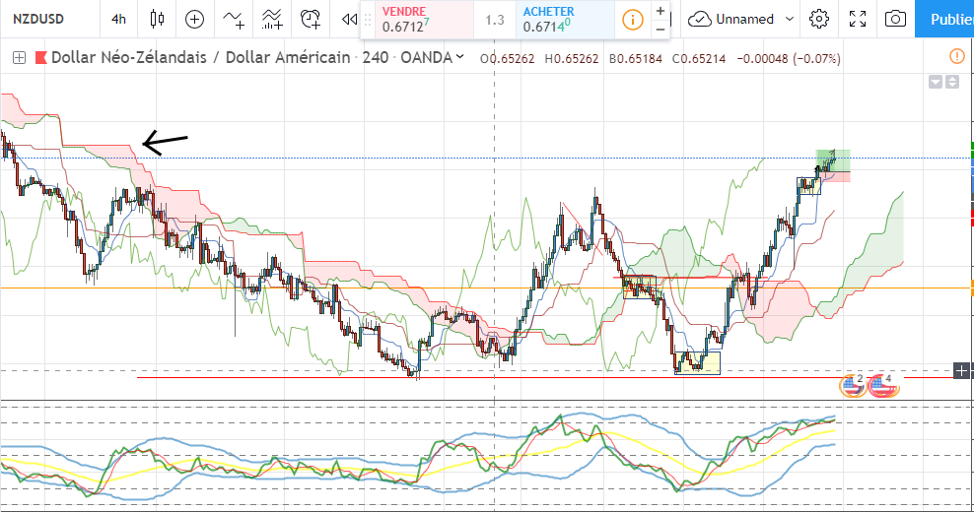The image size is (974, 512).
Task: Select the 1.3 spread value
Action: 495,20
